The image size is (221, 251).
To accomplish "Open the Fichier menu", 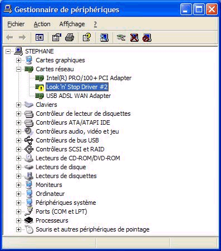I will [x=16, y=24].
